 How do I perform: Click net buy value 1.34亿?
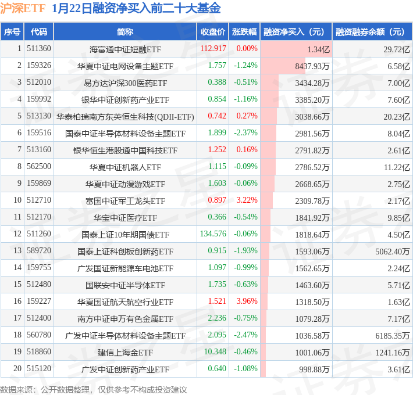click(318, 49)
